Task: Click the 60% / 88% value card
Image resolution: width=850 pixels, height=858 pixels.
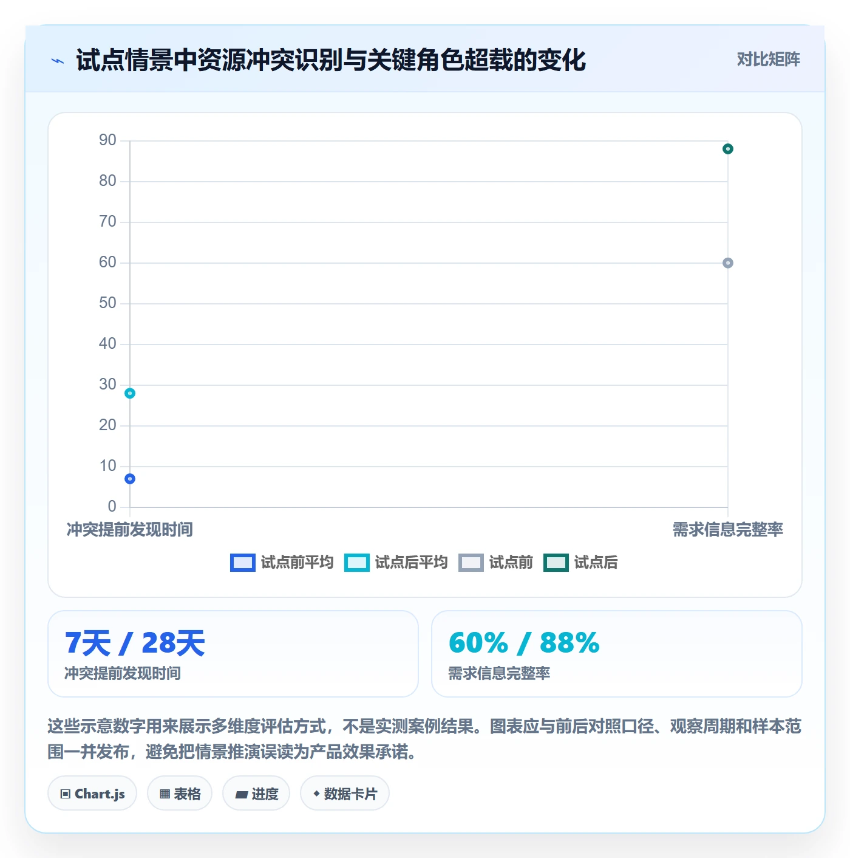Action: coord(617,654)
